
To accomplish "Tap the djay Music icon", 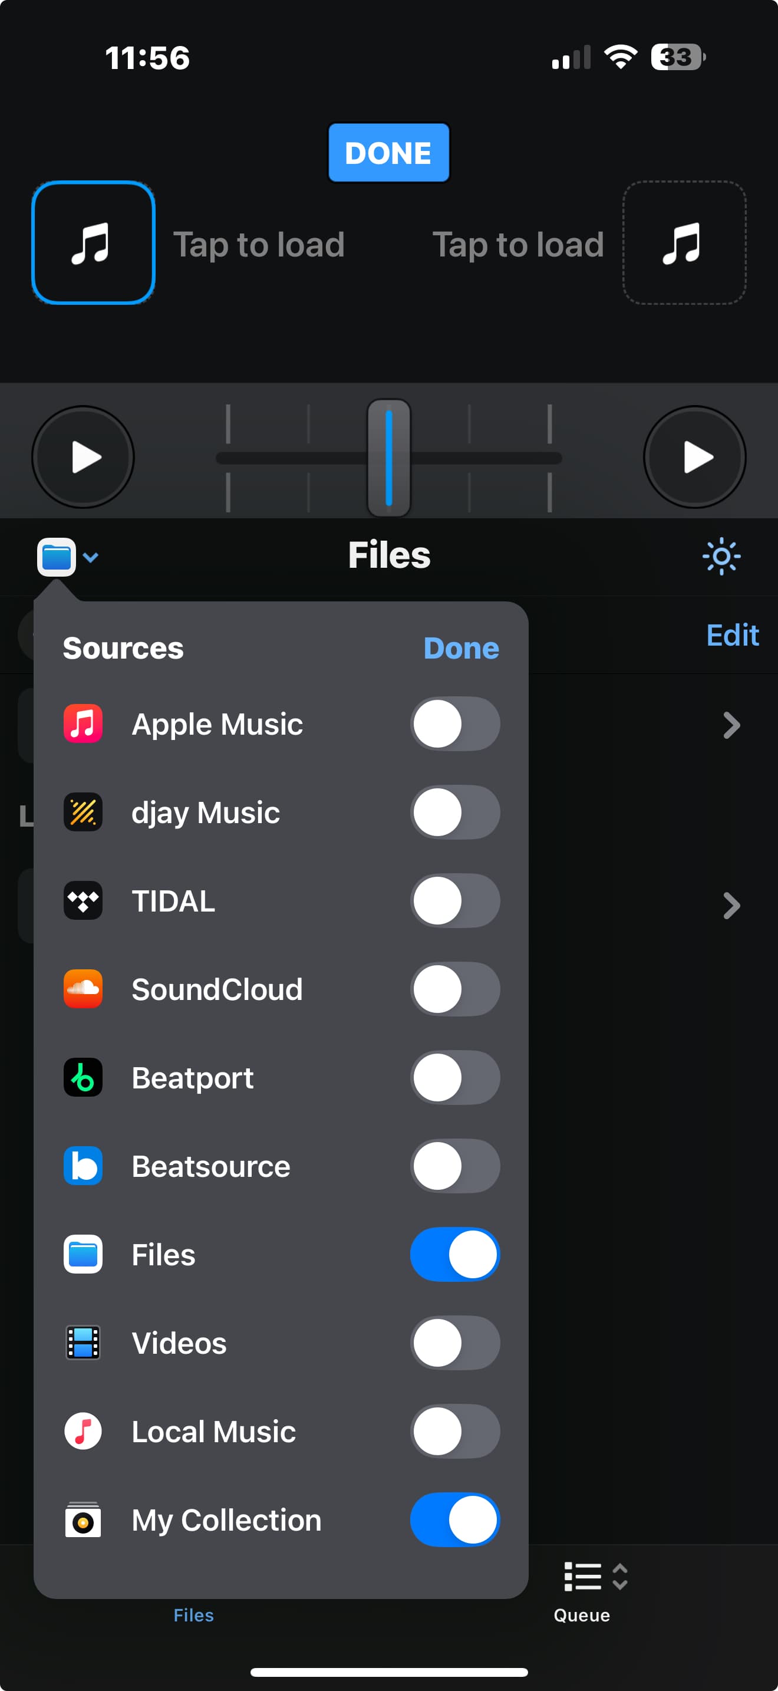I will (x=83, y=812).
